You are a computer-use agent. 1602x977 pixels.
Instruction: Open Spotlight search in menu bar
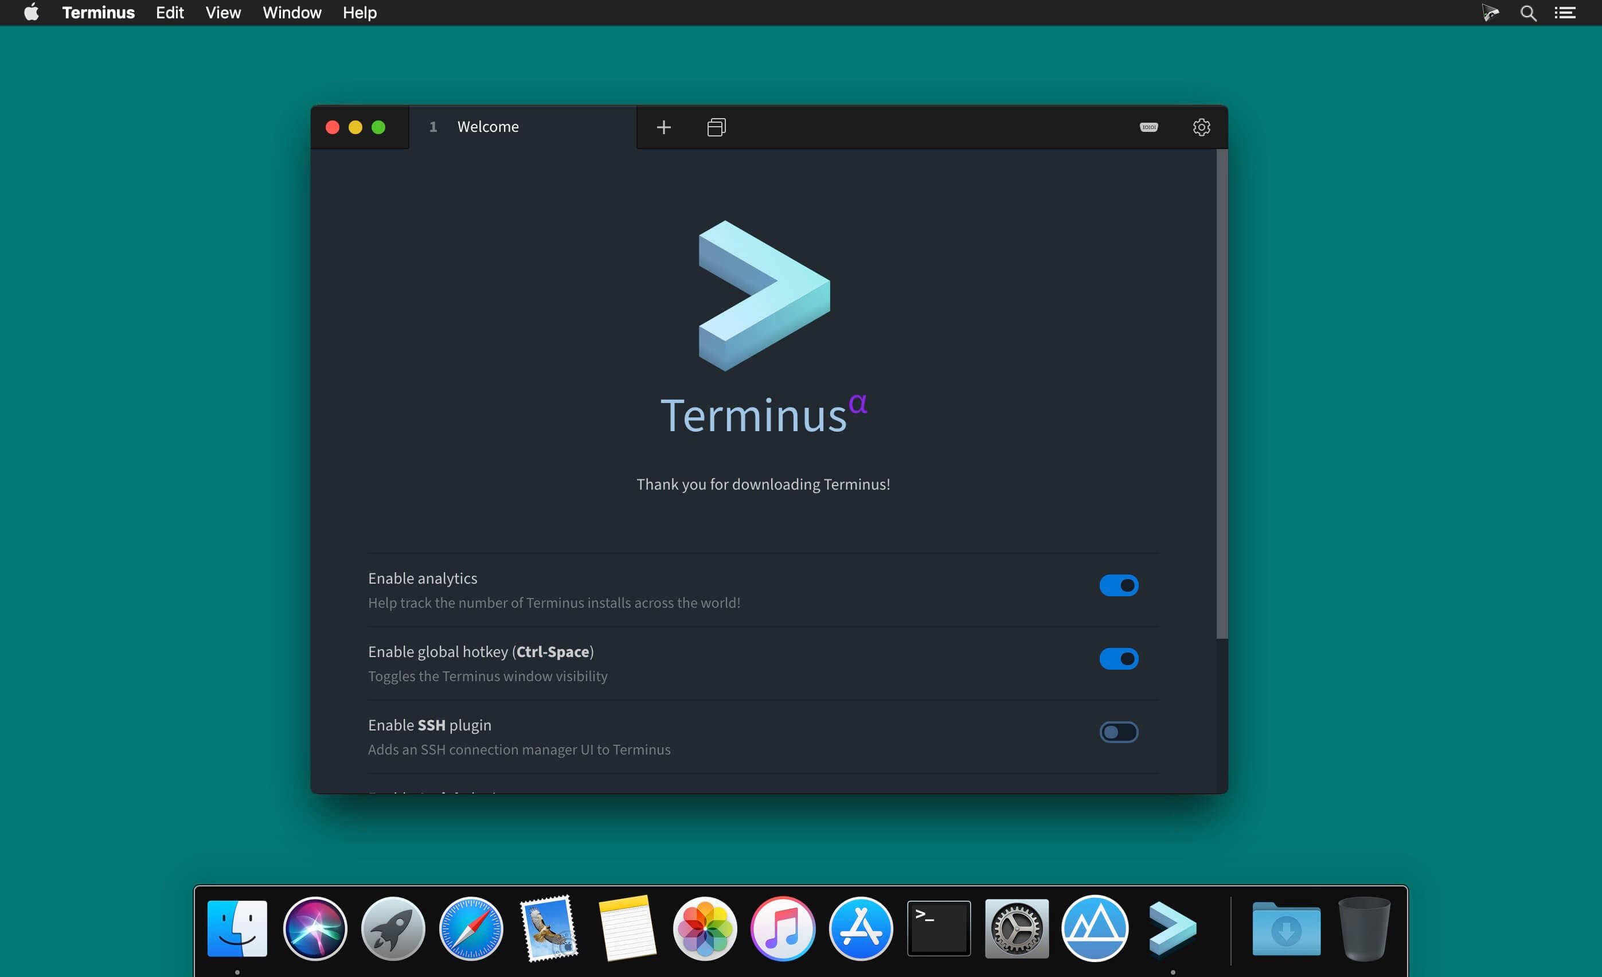coord(1528,13)
